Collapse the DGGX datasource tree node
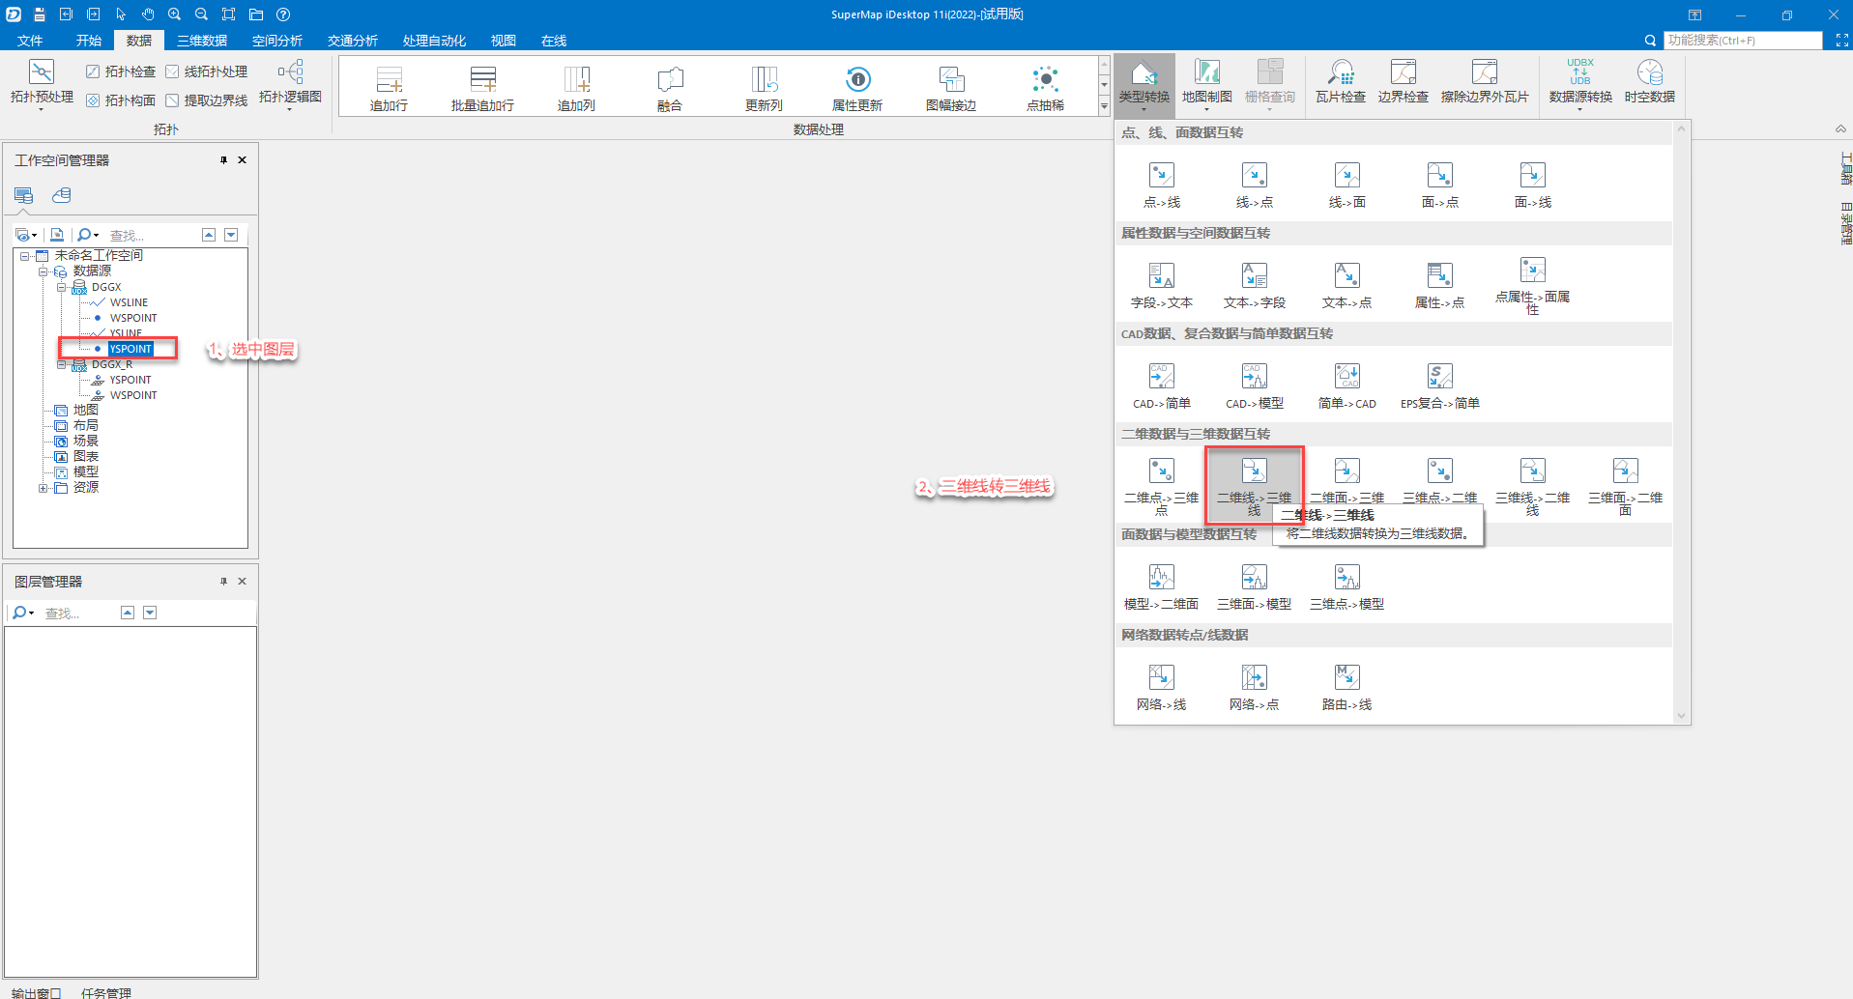 coord(62,287)
